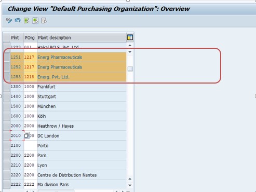The width and height of the screenshot is (256, 192).
Task: Click the 'Porto' description cell
Action: pos(82,145)
